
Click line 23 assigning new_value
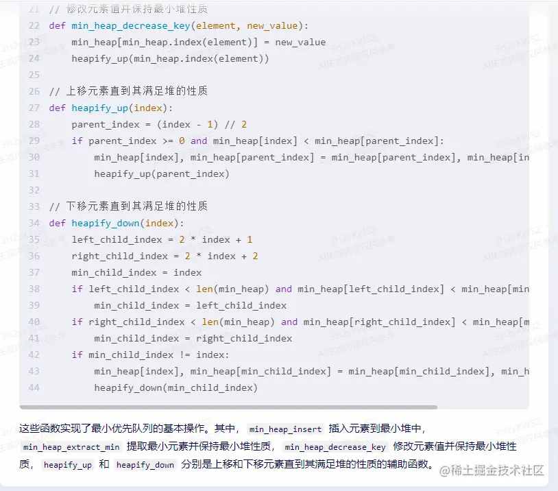tap(199, 43)
